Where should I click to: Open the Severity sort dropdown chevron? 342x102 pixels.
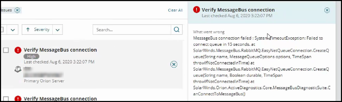[57, 30]
